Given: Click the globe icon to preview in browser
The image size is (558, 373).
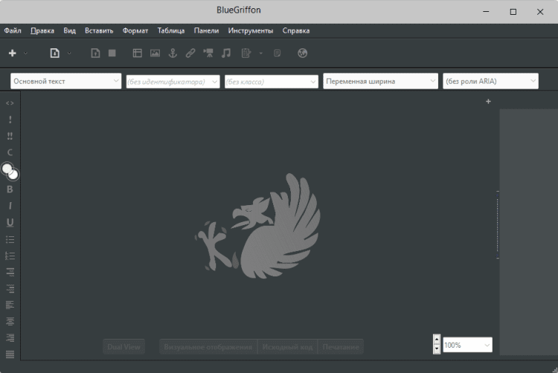Looking at the screenshot, I should [303, 53].
